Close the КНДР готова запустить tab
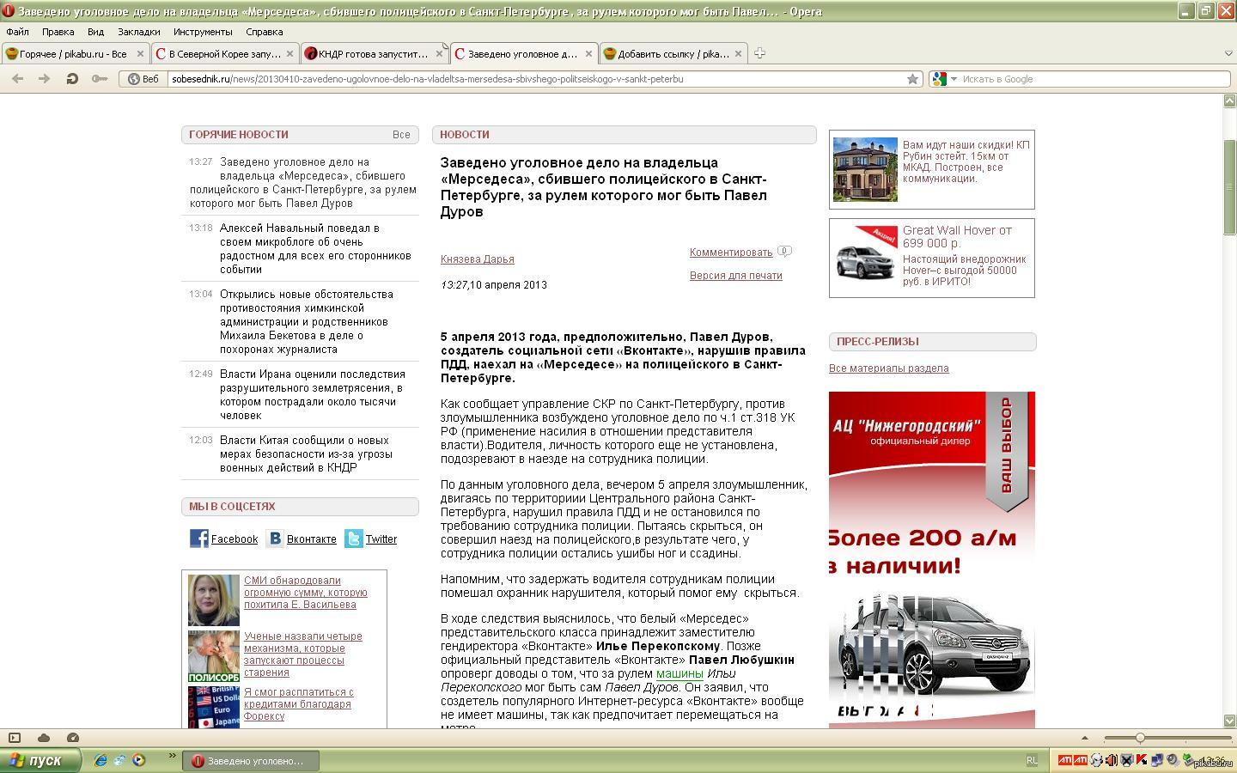The height and width of the screenshot is (773, 1237). (x=439, y=53)
